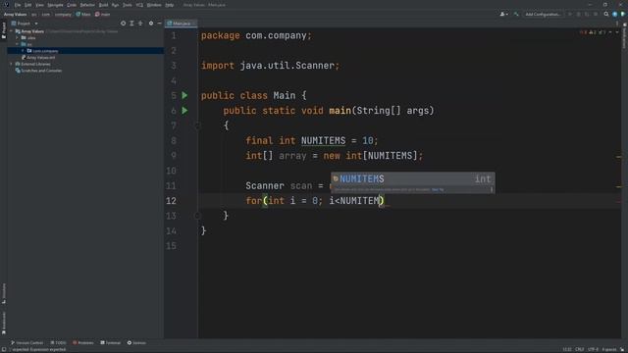Toggle the Bookmarks side tab on left edge
The height and width of the screenshot is (353, 628).
4,324
